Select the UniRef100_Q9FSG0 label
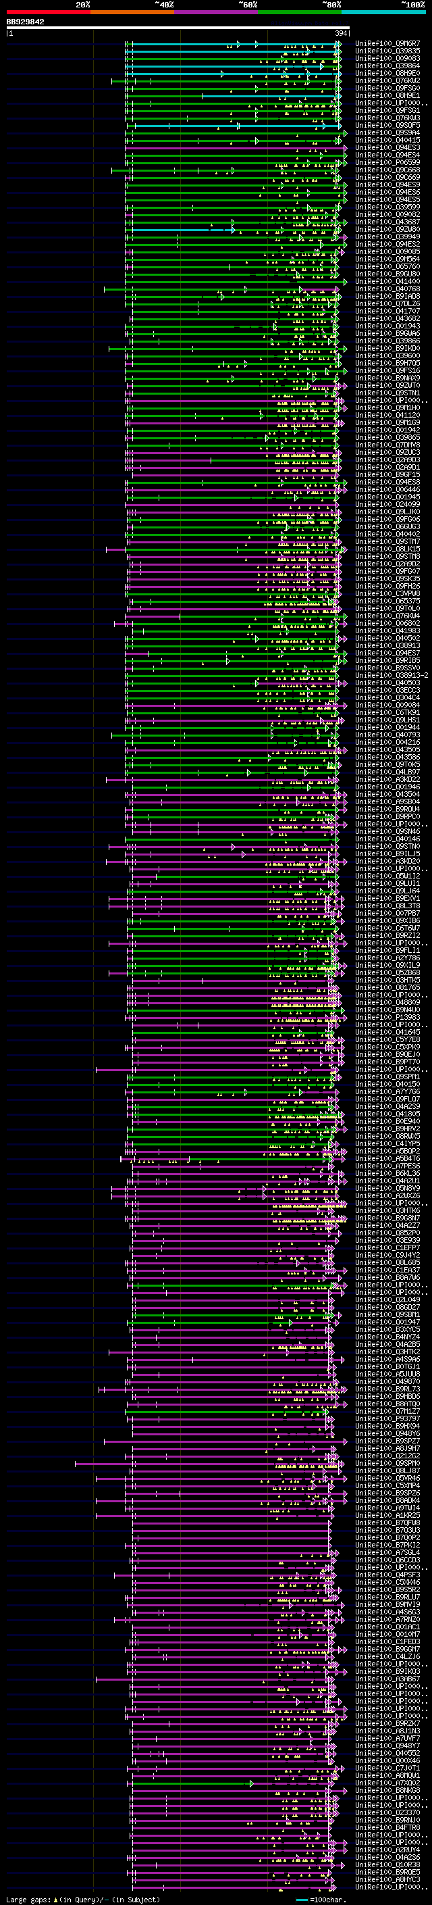The image size is (432, 1905). tap(387, 88)
